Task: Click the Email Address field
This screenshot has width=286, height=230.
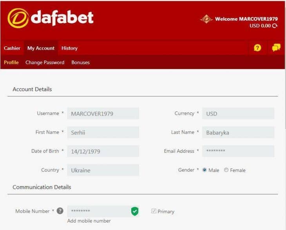Action: coord(238,151)
